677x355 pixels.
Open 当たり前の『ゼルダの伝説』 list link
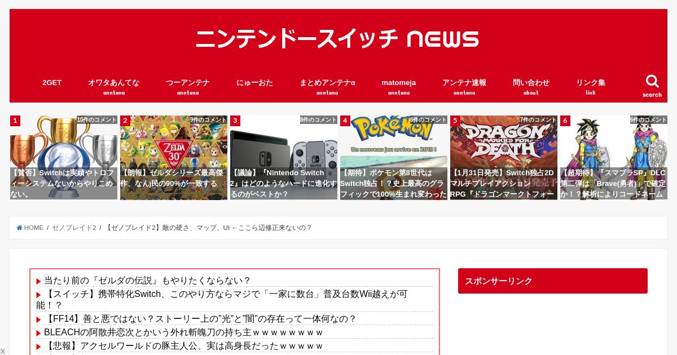click(147, 281)
